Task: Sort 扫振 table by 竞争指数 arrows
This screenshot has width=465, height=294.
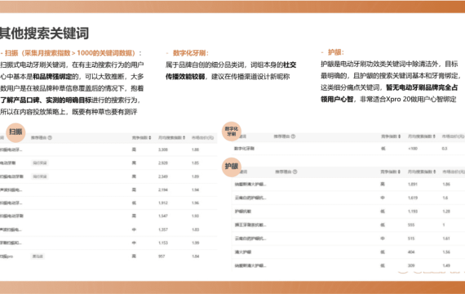Action: [150, 138]
